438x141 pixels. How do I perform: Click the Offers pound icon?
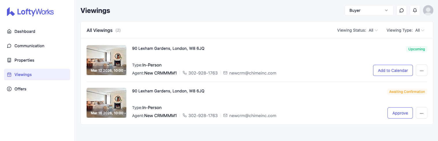(9, 89)
